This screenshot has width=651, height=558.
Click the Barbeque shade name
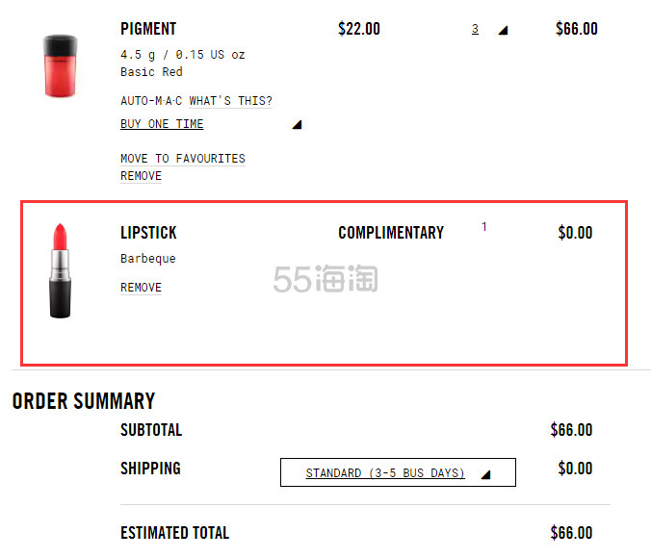(148, 259)
